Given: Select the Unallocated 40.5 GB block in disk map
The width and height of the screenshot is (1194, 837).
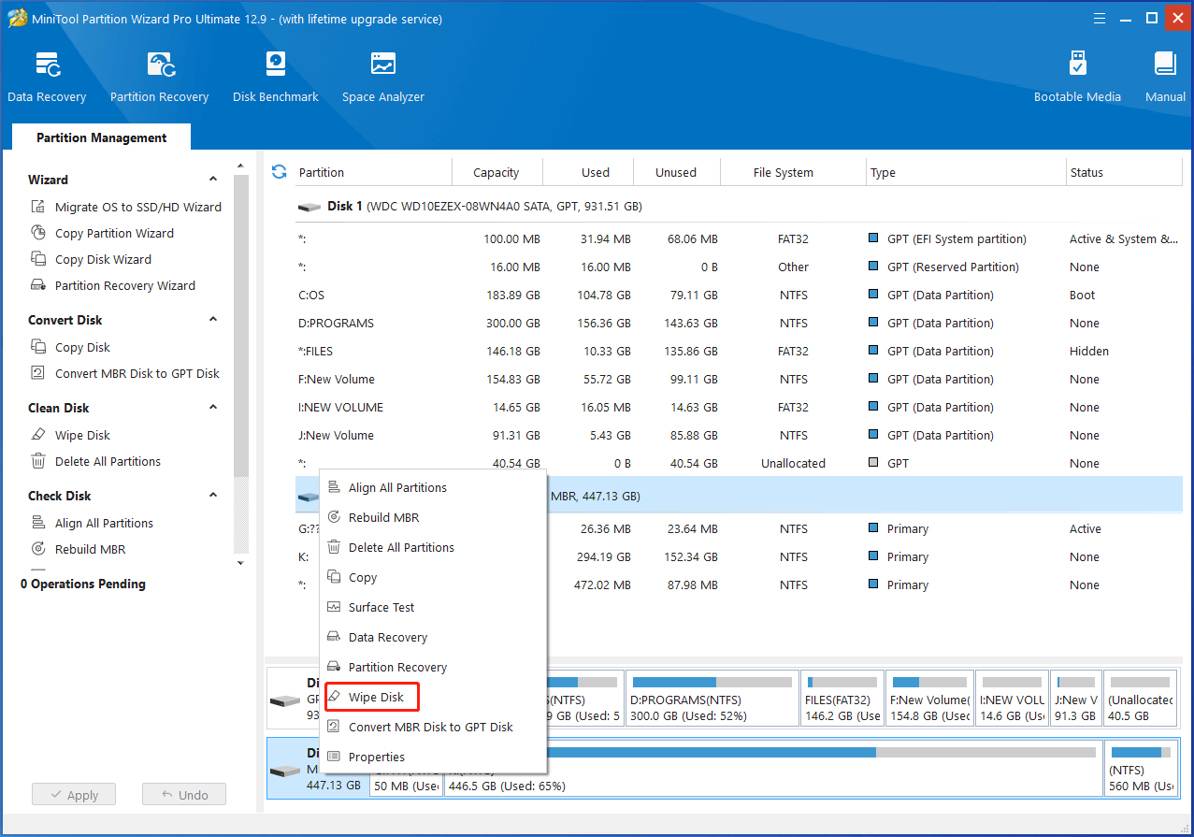Looking at the screenshot, I should 1141,699.
